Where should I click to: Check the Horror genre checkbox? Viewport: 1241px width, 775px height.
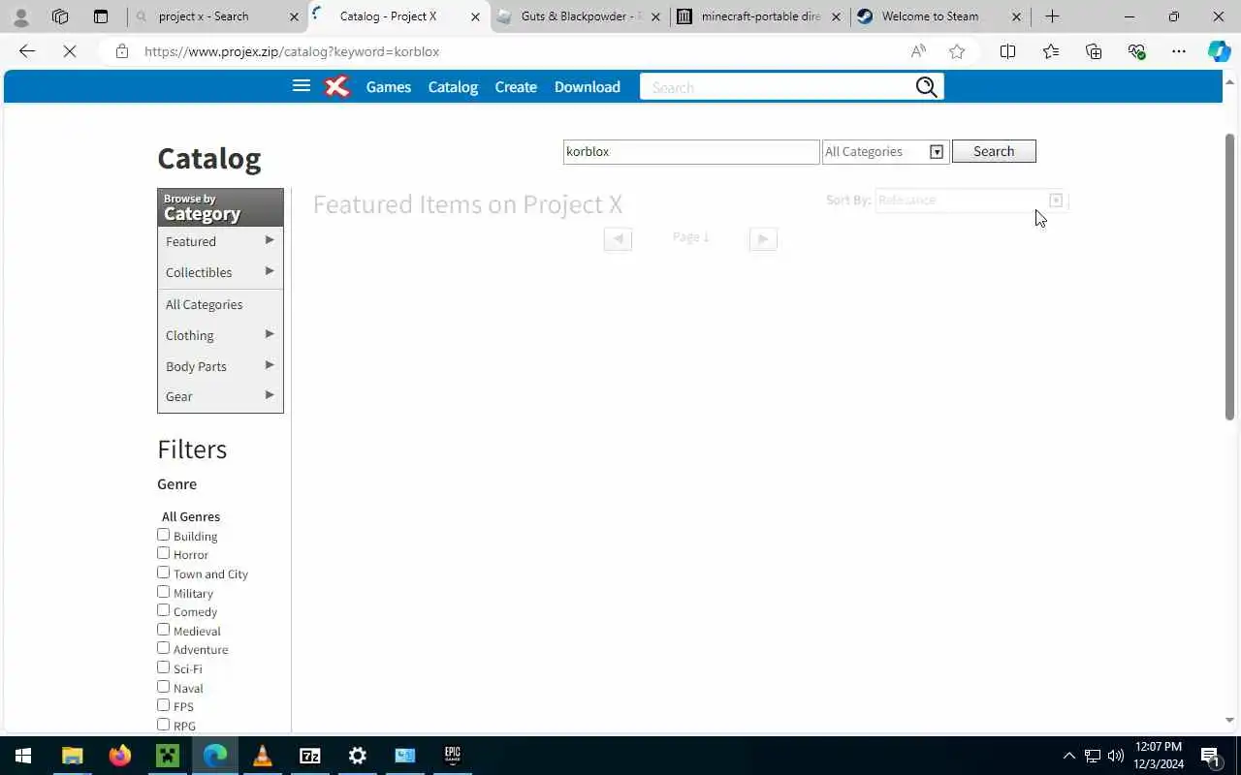click(x=163, y=553)
